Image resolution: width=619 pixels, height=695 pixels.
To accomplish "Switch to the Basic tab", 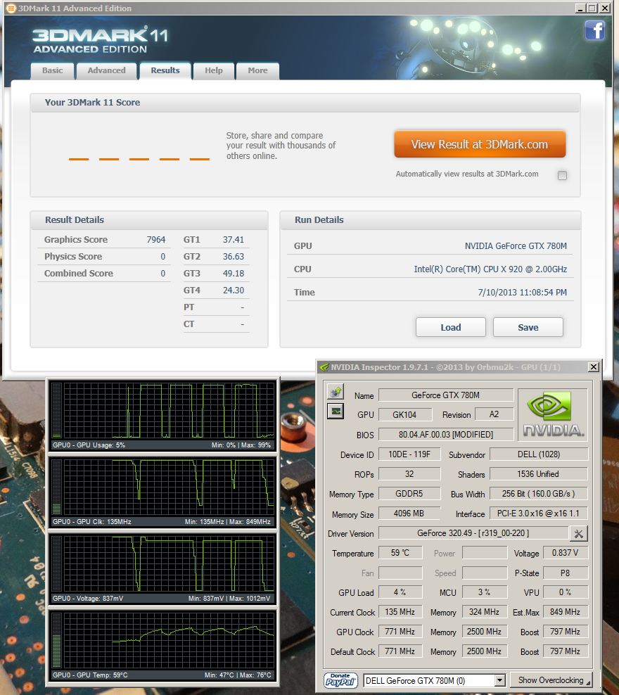I will pyautogui.click(x=52, y=70).
